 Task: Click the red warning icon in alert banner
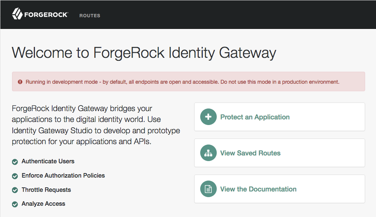click(20, 82)
